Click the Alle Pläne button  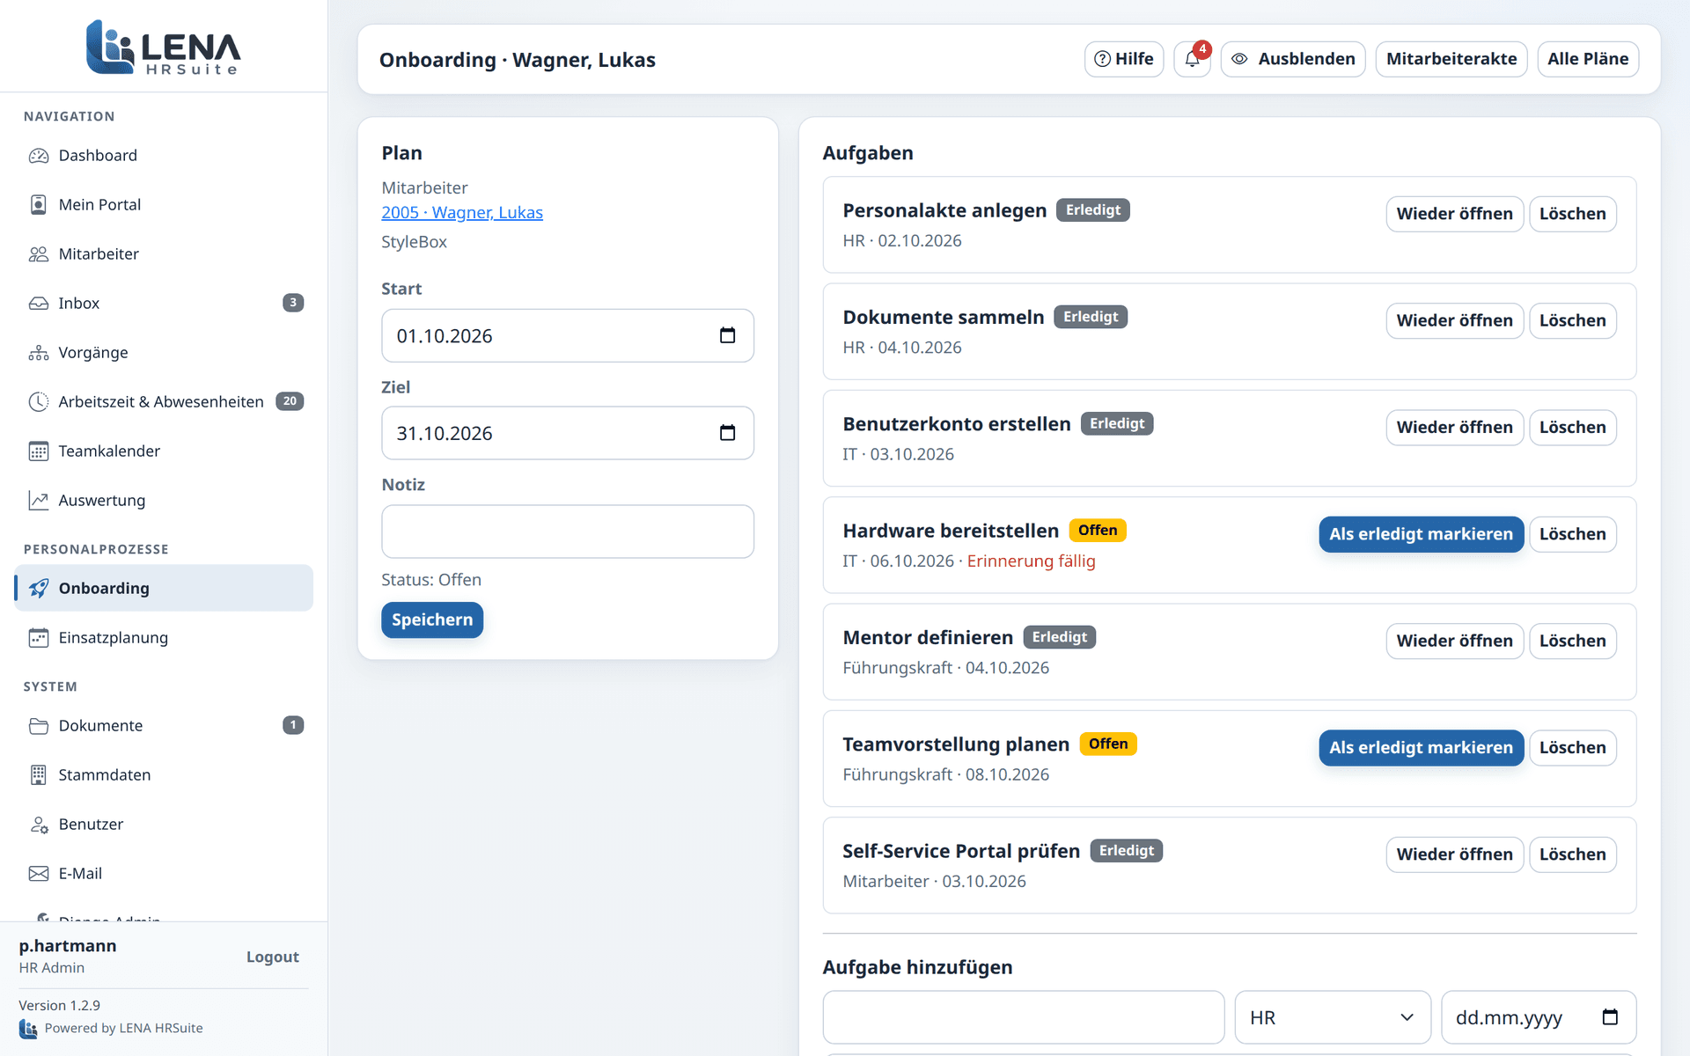point(1588,59)
